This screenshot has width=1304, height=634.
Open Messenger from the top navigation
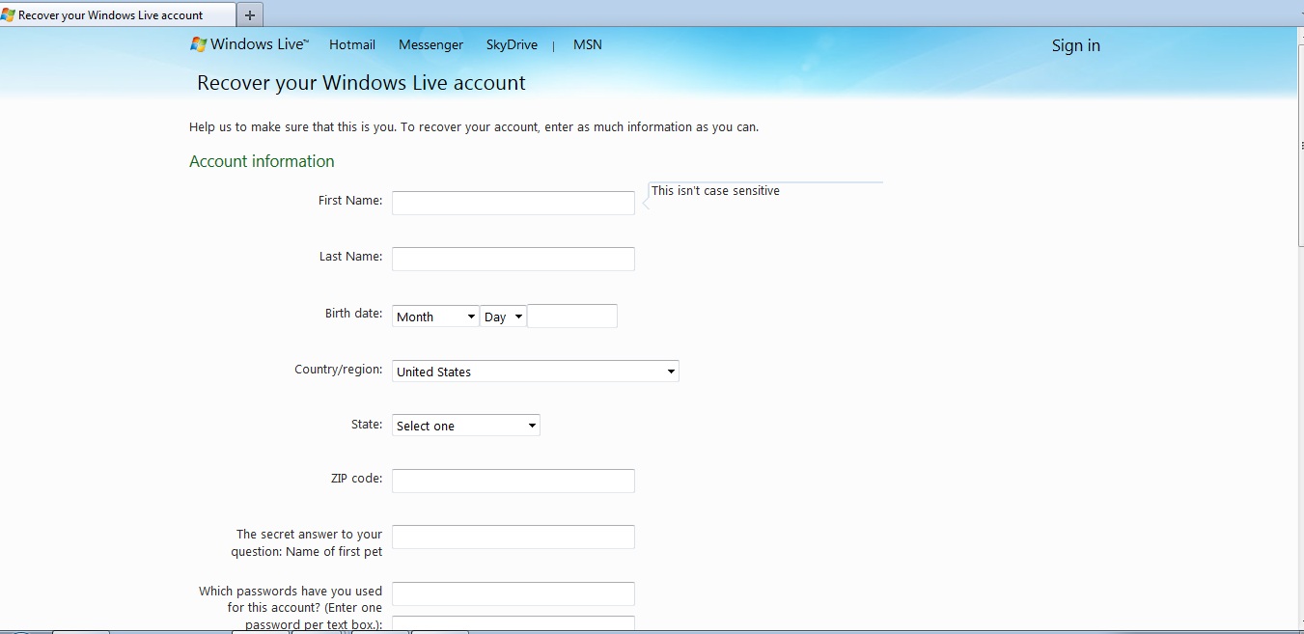coord(430,44)
